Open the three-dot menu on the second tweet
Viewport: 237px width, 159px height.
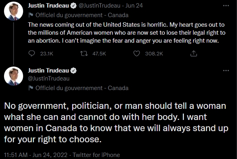pyautogui.click(x=226, y=71)
